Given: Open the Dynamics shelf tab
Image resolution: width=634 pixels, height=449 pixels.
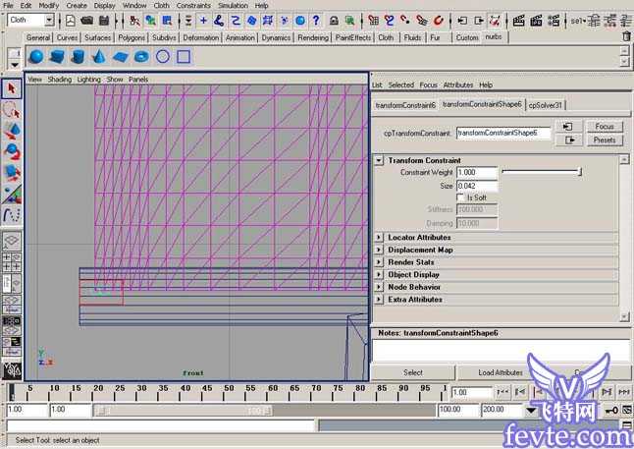Looking at the screenshot, I should coord(276,38).
